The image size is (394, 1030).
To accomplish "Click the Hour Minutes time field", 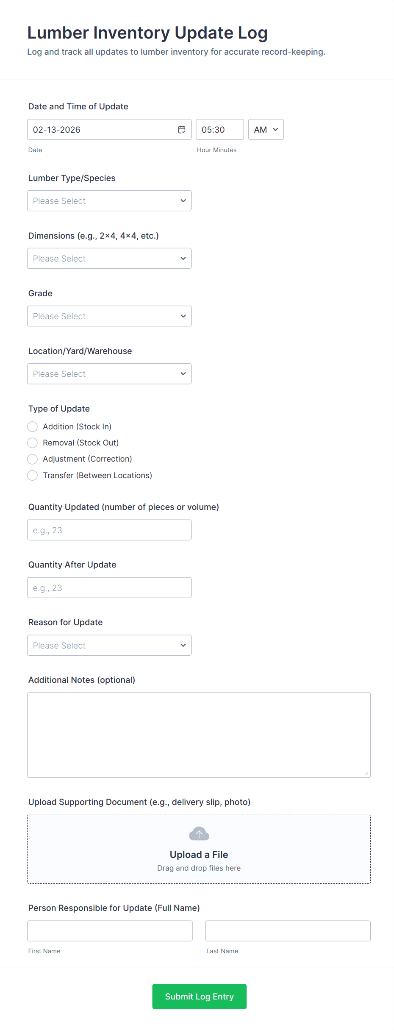I will tap(219, 130).
